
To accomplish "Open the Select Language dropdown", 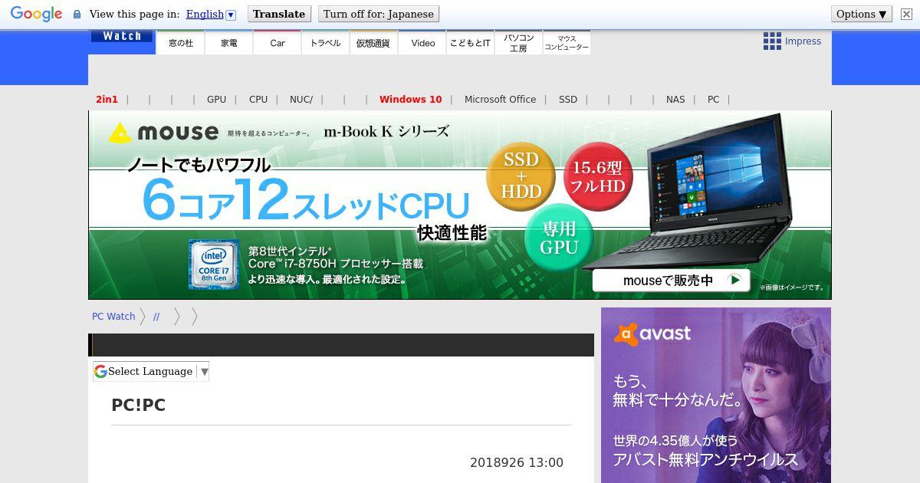I will point(151,371).
